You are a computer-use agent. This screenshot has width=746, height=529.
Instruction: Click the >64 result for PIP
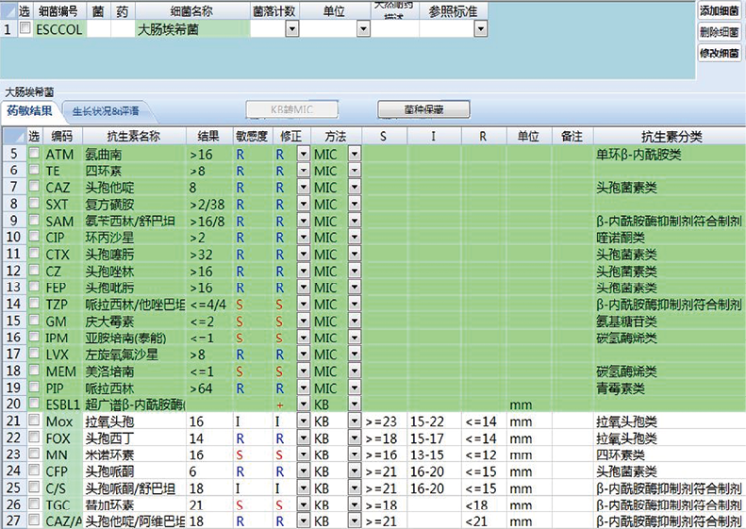[208, 388]
